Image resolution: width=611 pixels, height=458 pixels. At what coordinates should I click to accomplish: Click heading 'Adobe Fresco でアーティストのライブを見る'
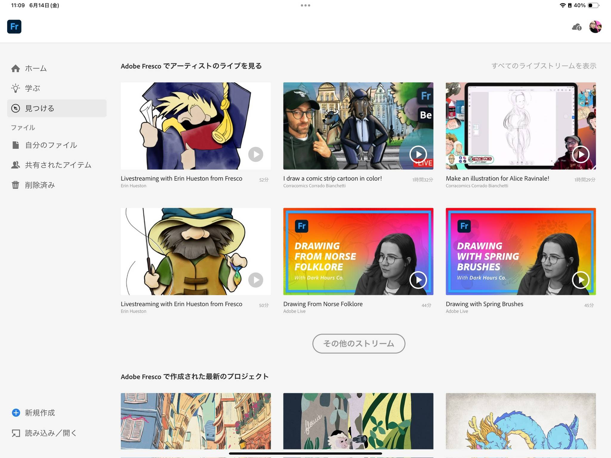[191, 66]
